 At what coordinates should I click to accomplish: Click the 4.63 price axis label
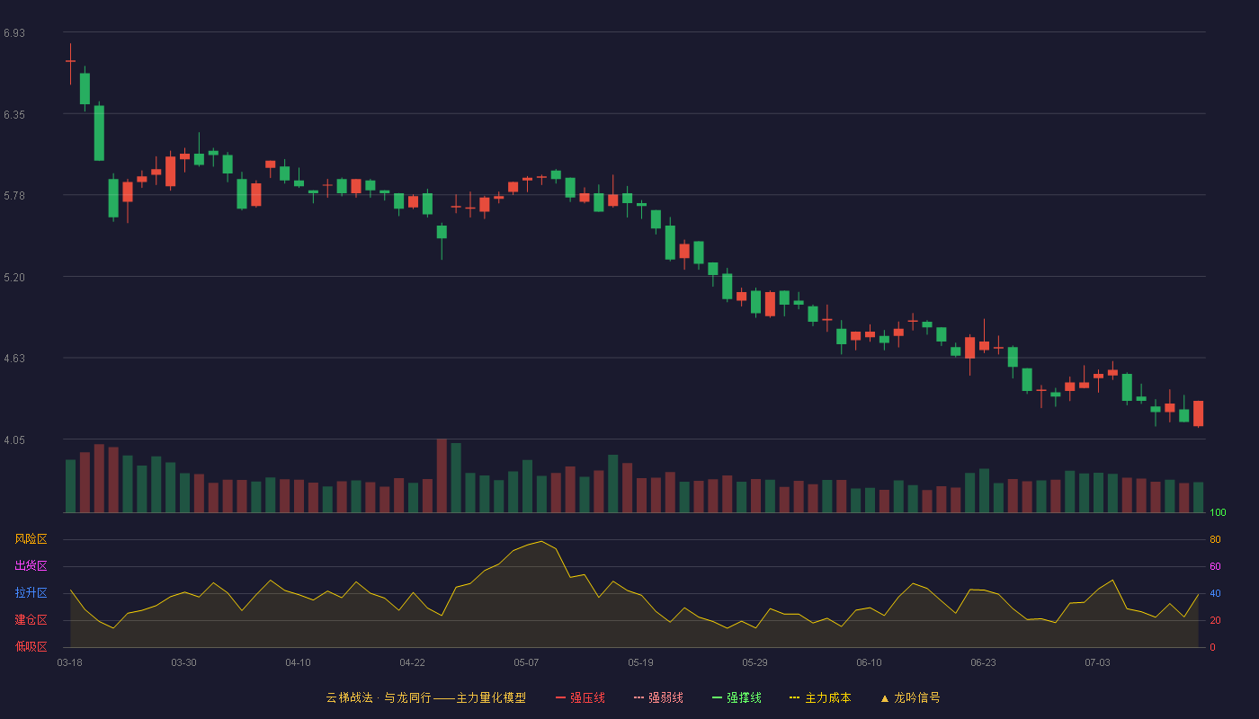14,359
